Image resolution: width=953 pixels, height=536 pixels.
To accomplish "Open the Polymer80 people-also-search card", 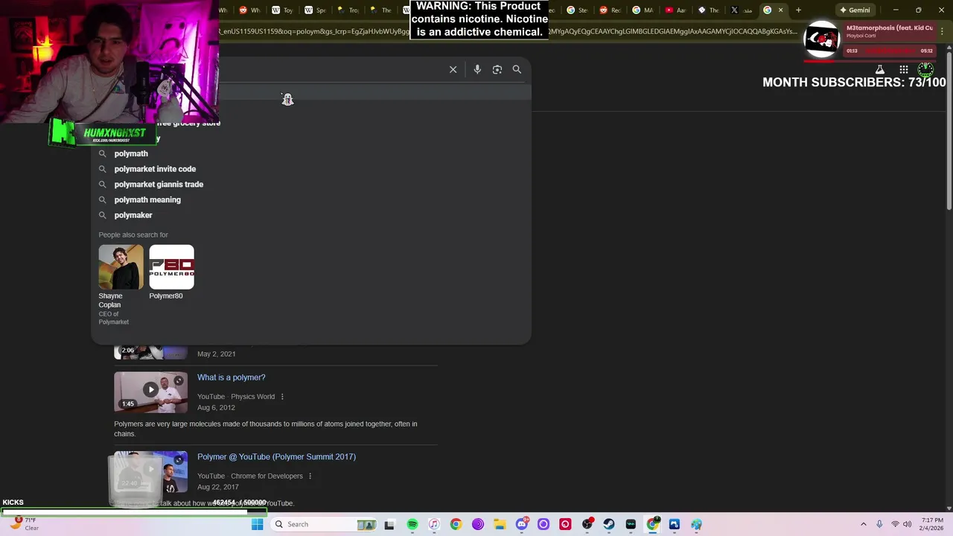I will point(171,272).
